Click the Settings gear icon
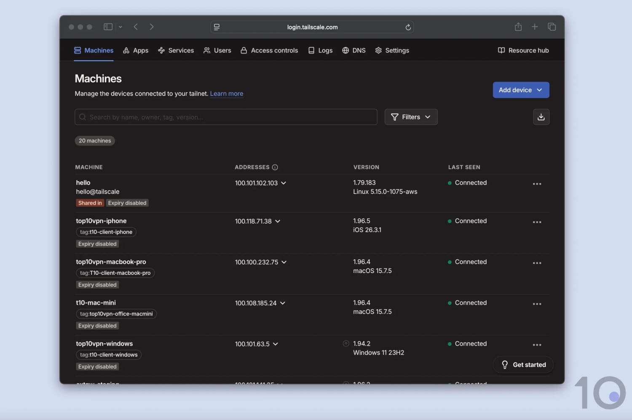 coord(378,50)
